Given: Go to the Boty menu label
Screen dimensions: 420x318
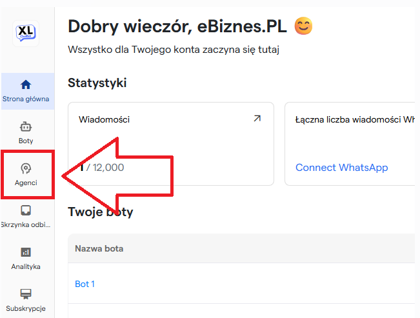Looking at the screenshot, I should coord(26,141).
